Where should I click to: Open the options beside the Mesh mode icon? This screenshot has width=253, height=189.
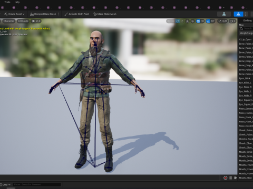click(246, 14)
